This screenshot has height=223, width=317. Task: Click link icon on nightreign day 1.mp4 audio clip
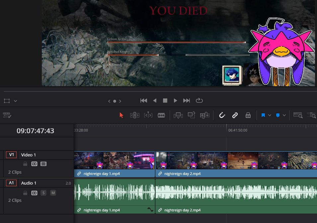coord(79,210)
